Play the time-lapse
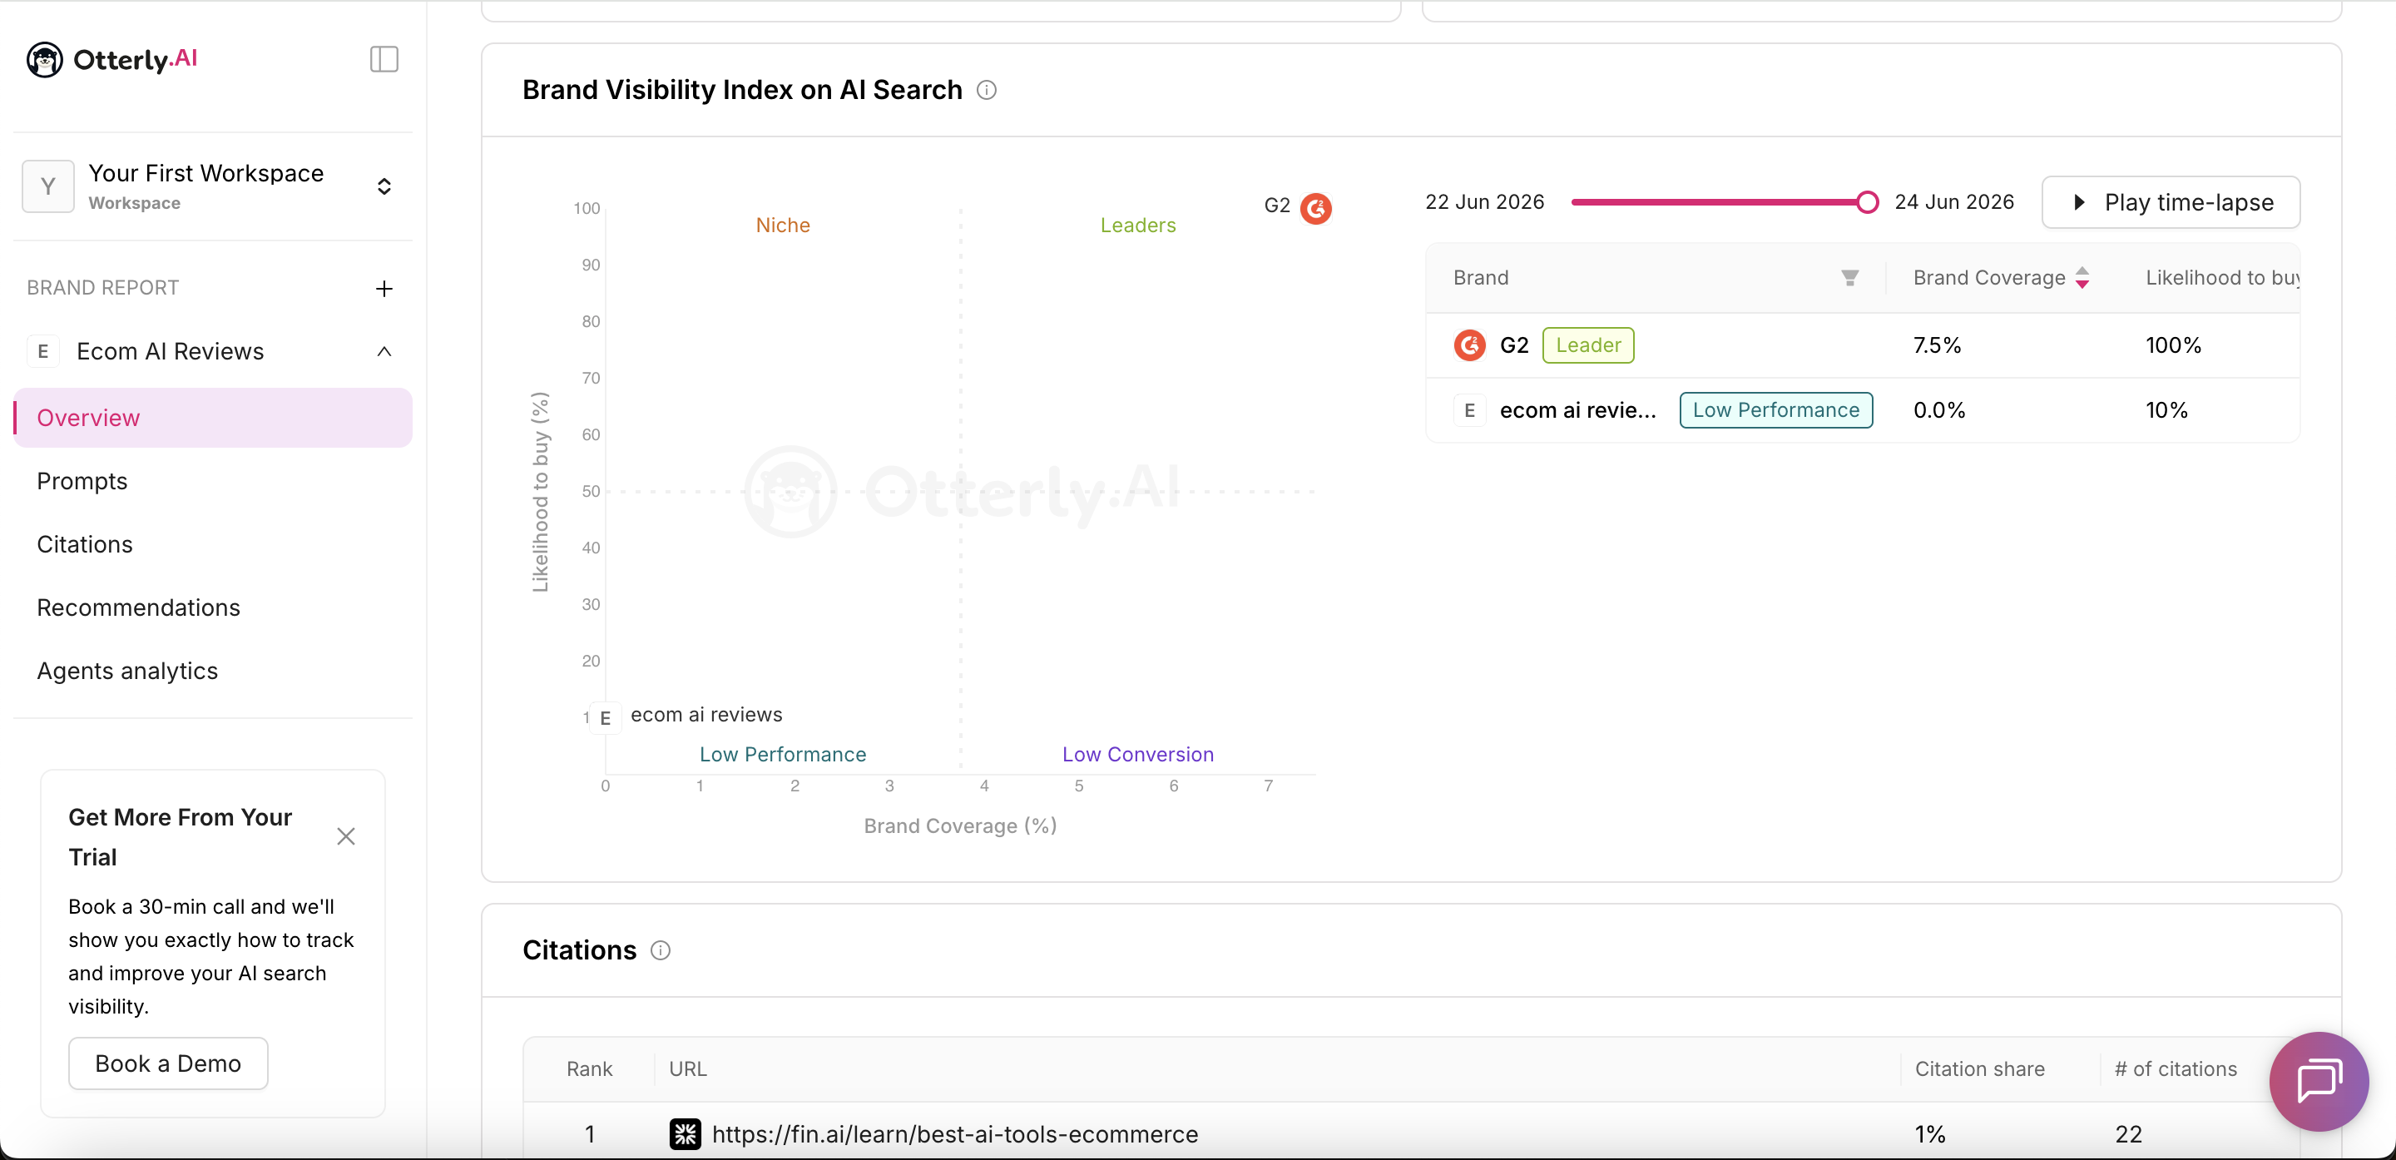 tap(2170, 202)
